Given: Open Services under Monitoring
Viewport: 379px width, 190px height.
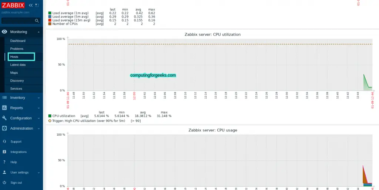Looking at the screenshot, I should [16, 89].
